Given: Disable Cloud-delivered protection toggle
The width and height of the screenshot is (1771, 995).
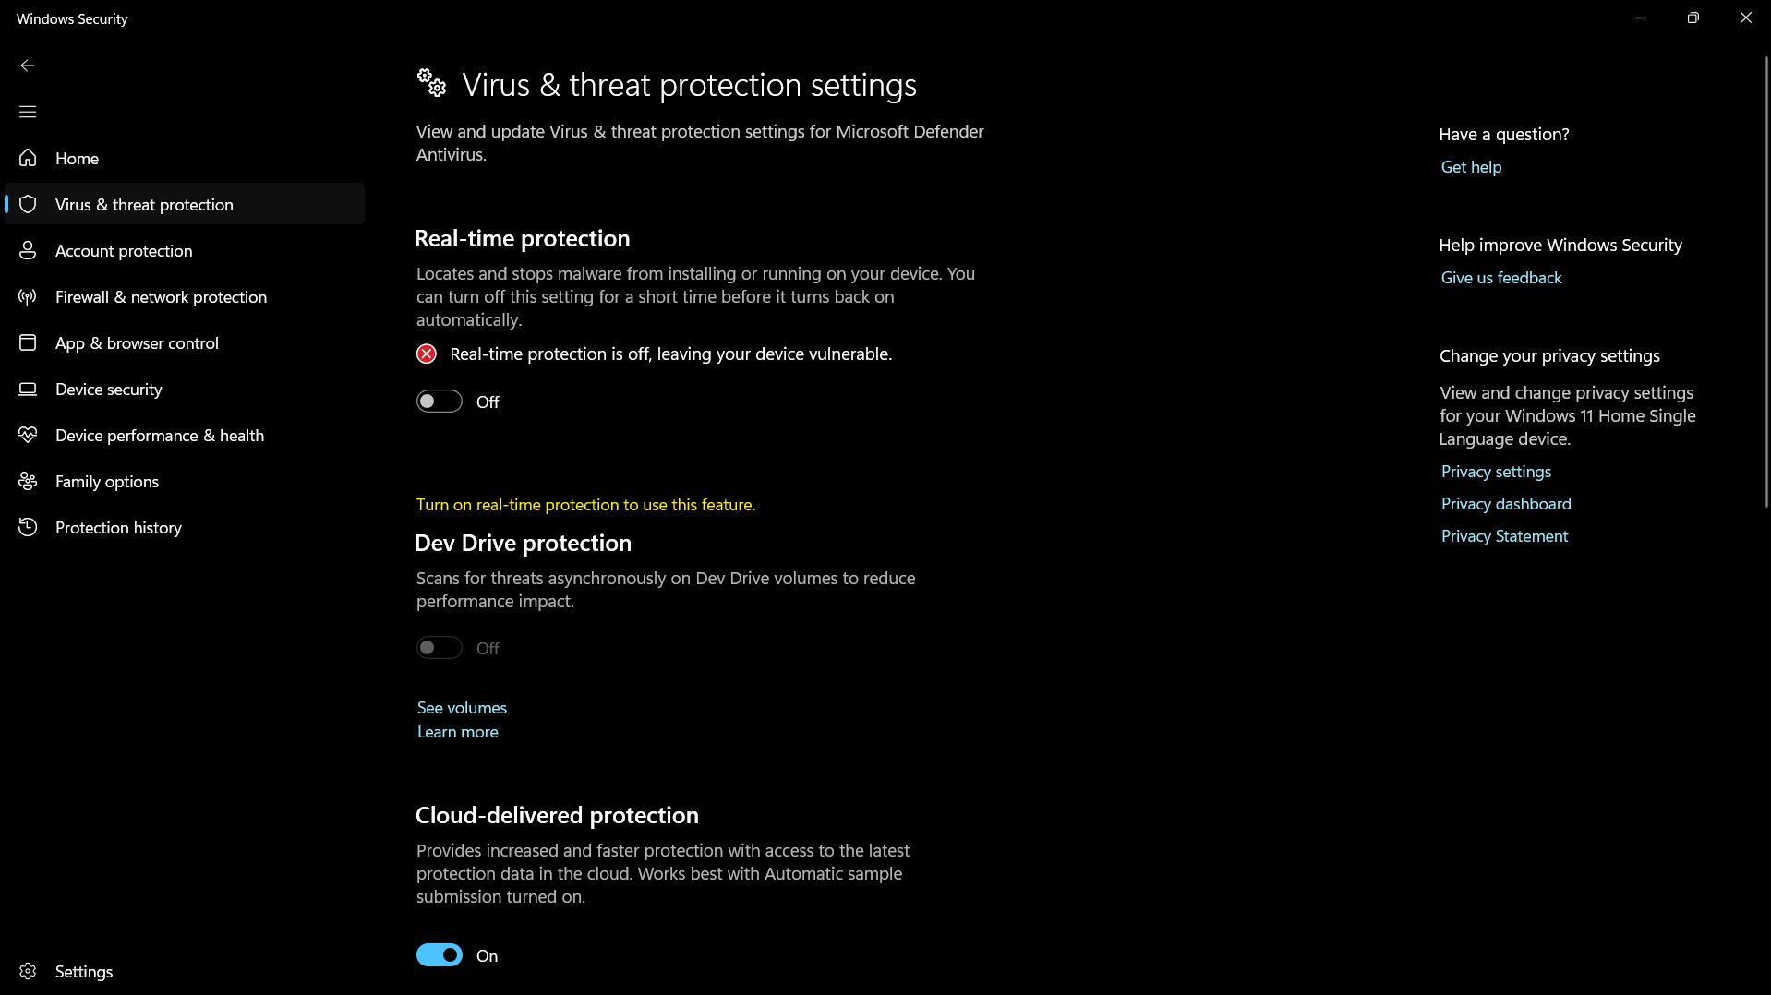Looking at the screenshot, I should [439, 955].
